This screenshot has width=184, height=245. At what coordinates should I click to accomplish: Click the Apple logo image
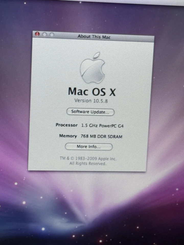[93, 68]
